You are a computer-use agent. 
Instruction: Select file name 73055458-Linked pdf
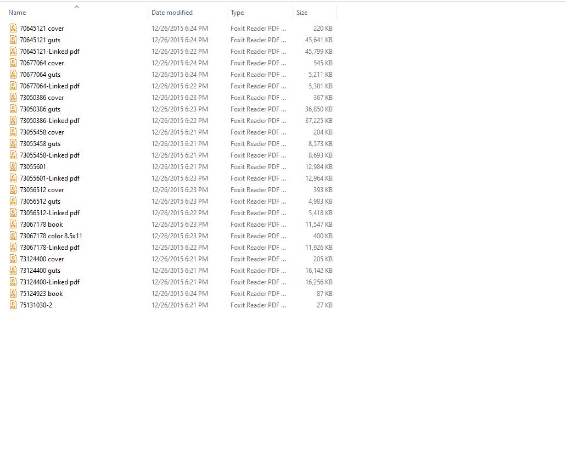point(50,155)
